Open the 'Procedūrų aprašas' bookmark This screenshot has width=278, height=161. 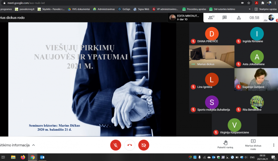[194, 9]
